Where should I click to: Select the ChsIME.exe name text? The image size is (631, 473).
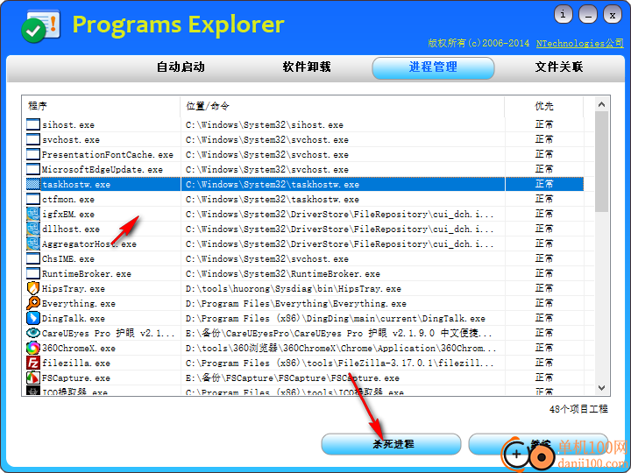pos(68,258)
